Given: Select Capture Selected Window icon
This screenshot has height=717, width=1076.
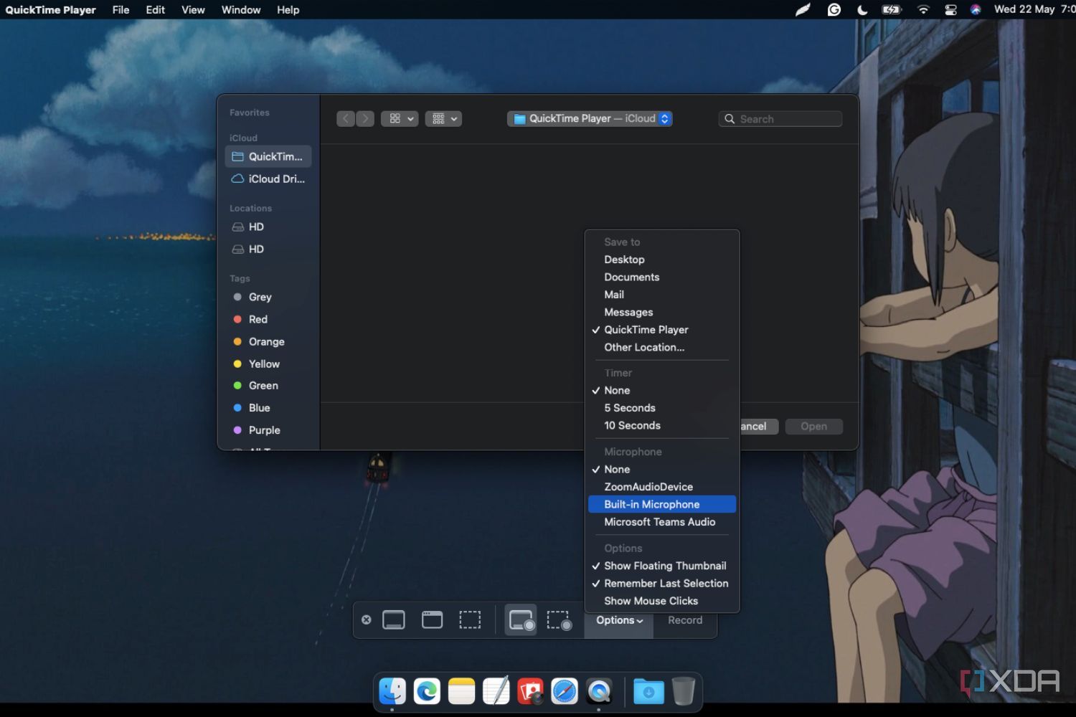Looking at the screenshot, I should click(x=432, y=620).
